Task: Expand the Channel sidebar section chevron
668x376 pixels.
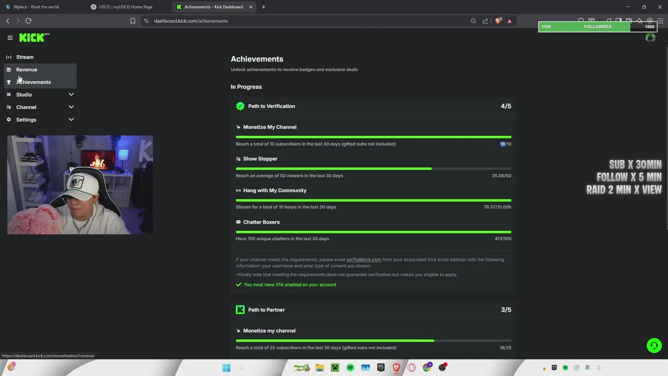Action: [x=71, y=107]
